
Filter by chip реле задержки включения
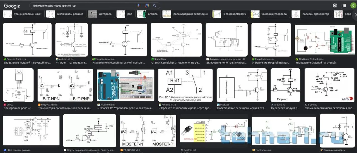(x=186, y=14)
